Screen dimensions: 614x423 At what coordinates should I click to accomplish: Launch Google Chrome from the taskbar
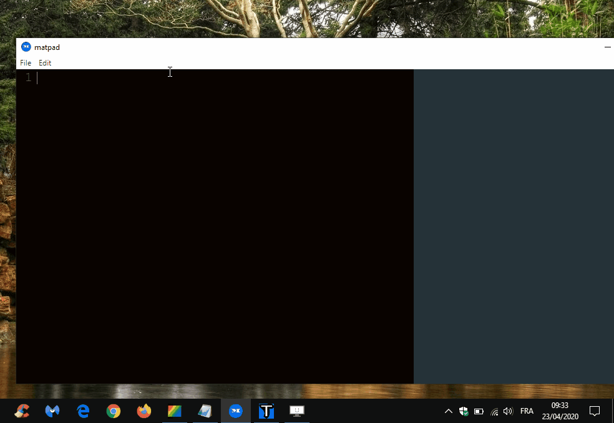(x=113, y=411)
